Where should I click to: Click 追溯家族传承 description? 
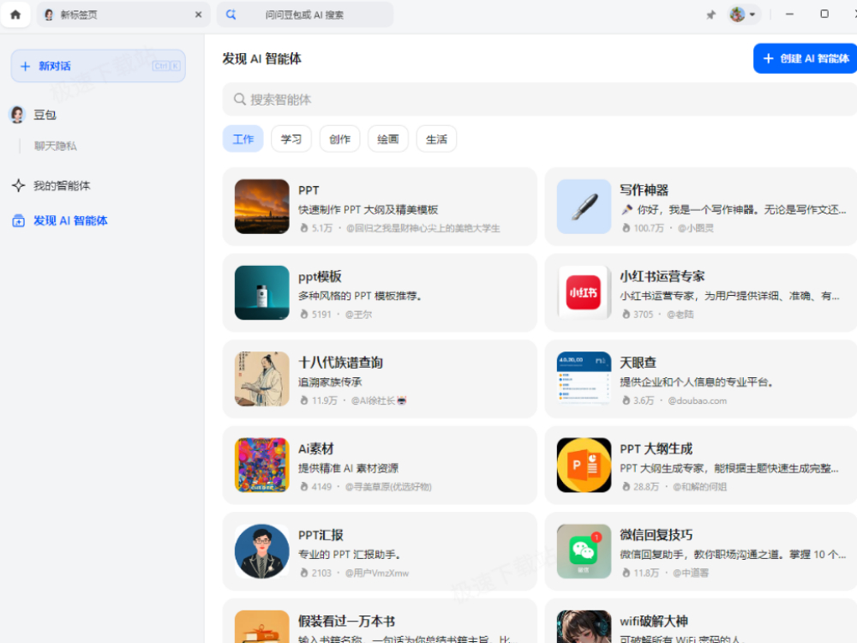click(x=330, y=382)
